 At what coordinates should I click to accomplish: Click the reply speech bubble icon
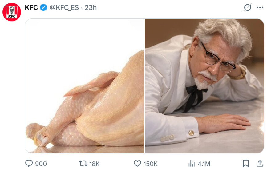(x=29, y=163)
